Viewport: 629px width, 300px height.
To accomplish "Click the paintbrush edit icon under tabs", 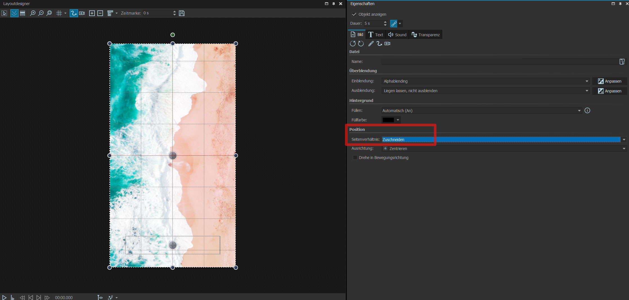I will pos(371,44).
